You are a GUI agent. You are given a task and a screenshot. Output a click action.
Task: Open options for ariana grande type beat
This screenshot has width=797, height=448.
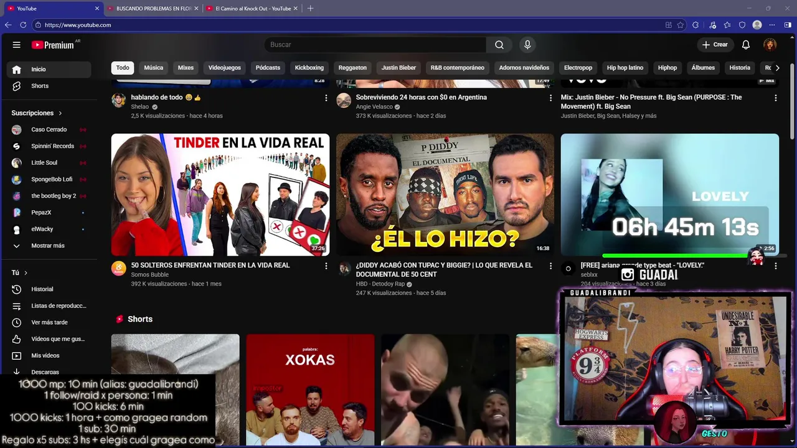coord(775,266)
